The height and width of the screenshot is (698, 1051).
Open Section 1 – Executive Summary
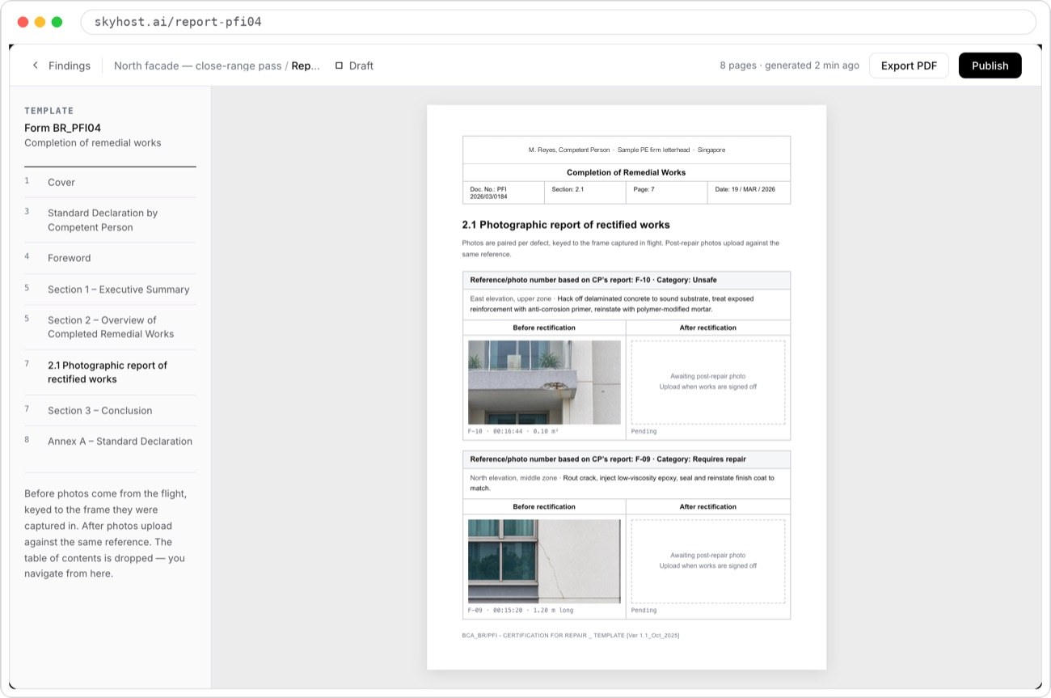coord(110,290)
